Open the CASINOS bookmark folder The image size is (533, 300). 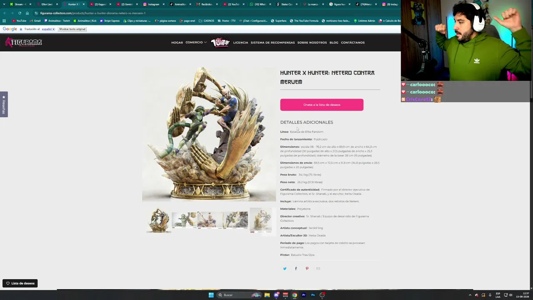[x=206, y=20]
